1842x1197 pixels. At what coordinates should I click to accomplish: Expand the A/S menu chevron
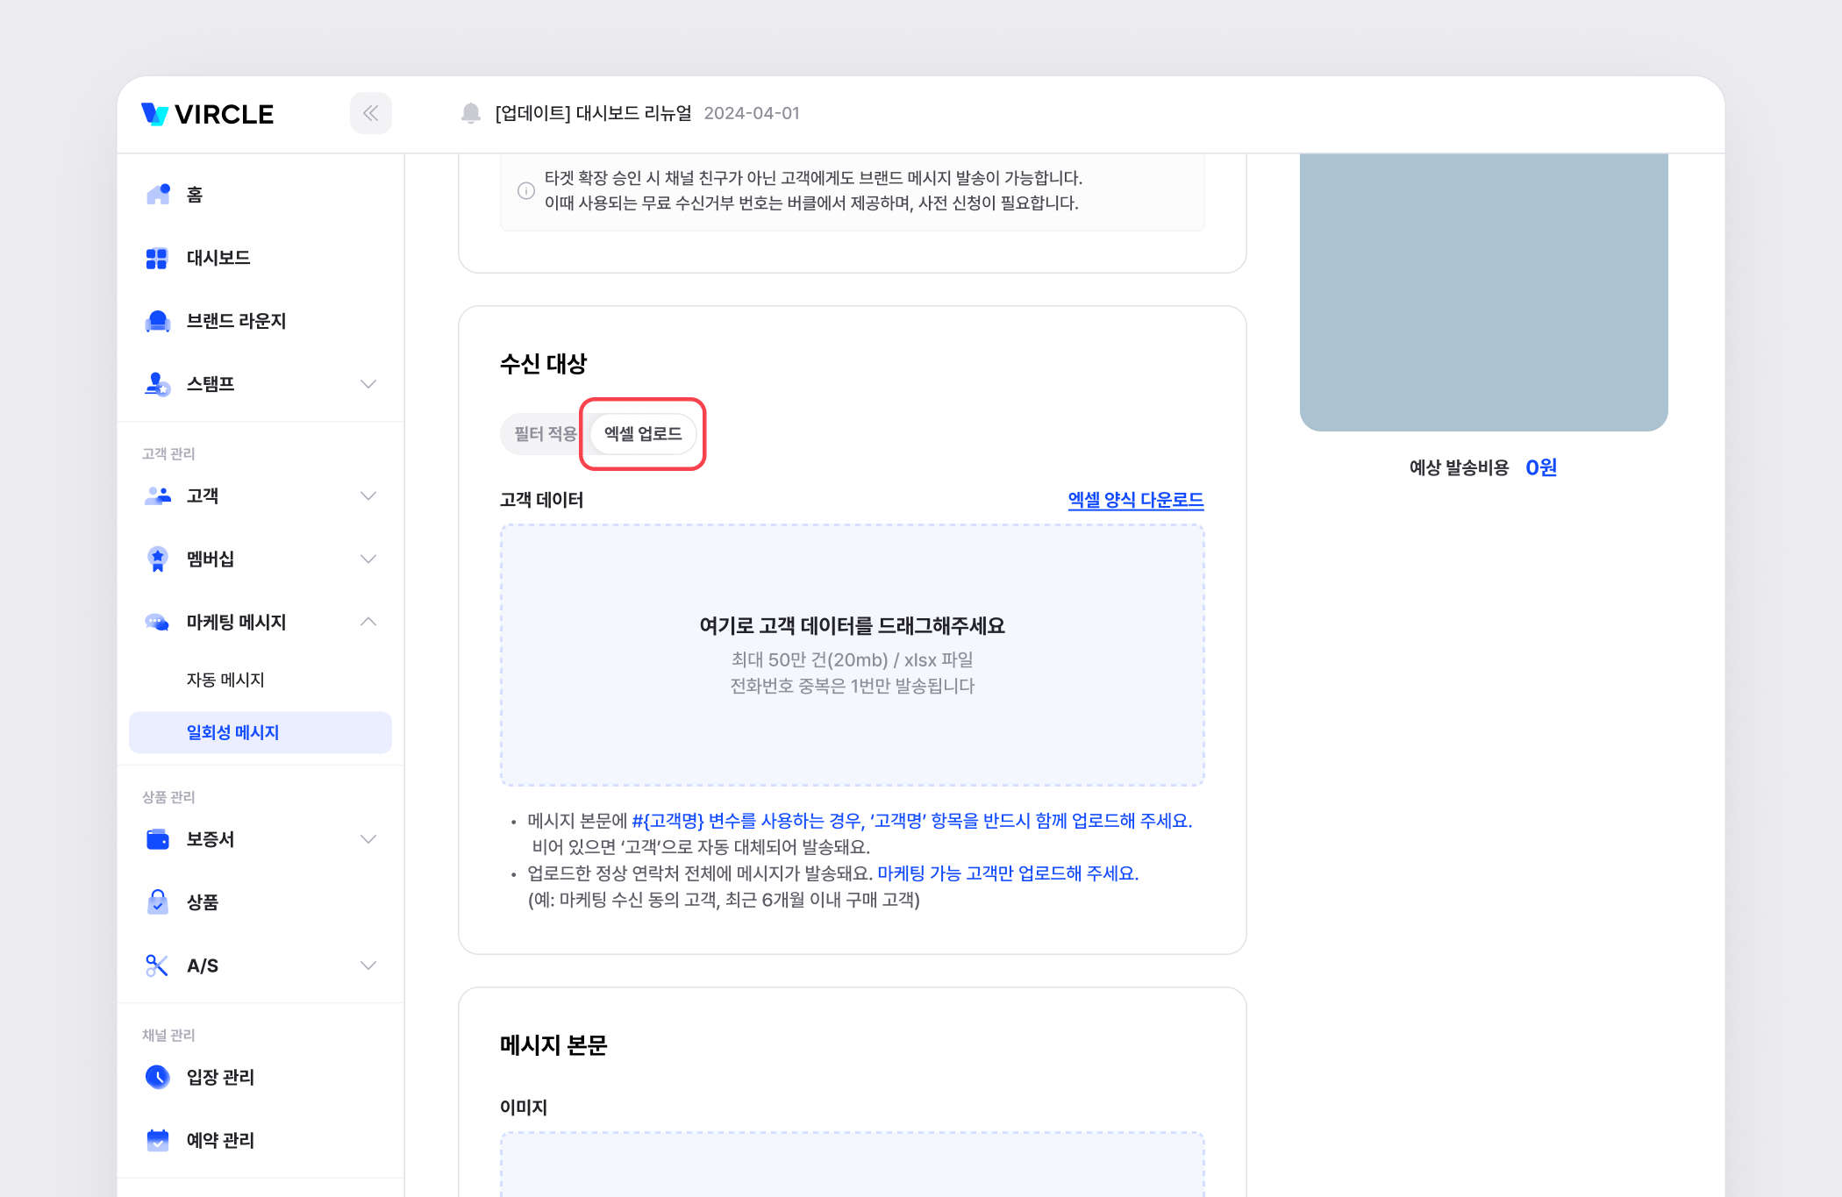368,965
